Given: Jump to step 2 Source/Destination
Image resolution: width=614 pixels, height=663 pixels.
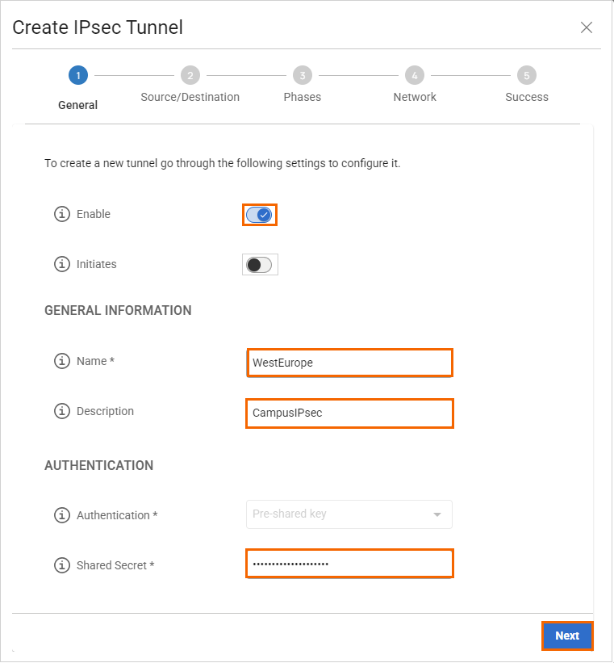Looking at the screenshot, I should [190, 76].
